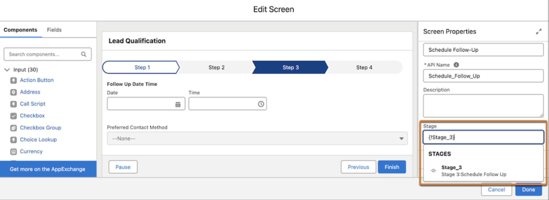
Task: Select the Checkbox component
Action: coord(32,116)
